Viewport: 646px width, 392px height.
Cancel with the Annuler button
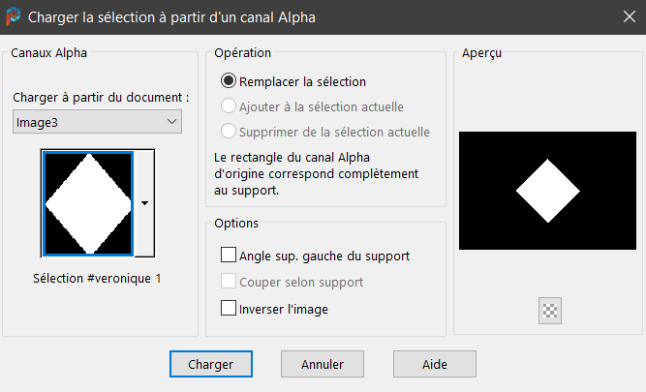pyautogui.click(x=322, y=363)
